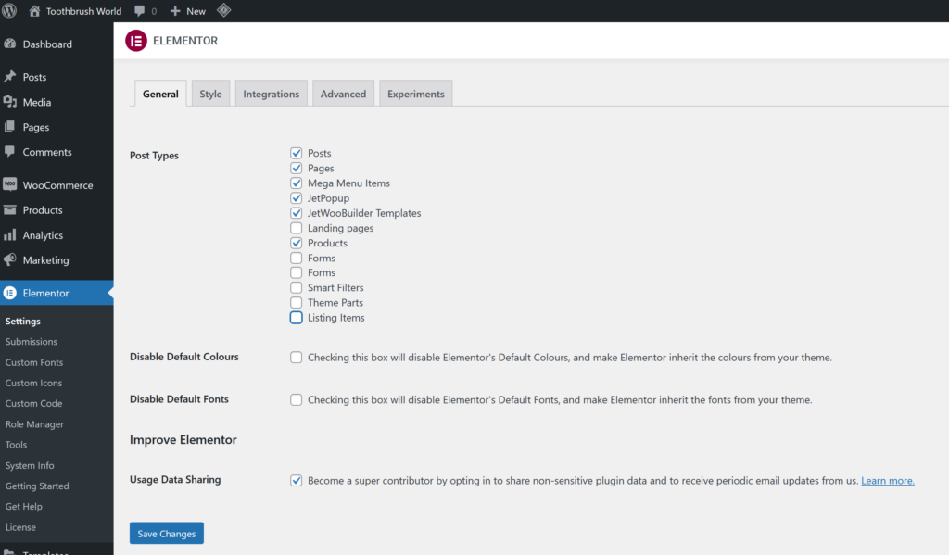Enable the Smart Filters checkbox
The height and width of the screenshot is (555, 949).
point(296,287)
